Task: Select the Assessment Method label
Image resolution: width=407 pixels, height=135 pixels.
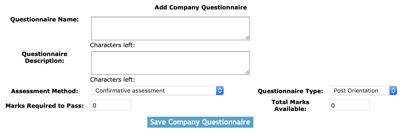Action: click(x=44, y=91)
